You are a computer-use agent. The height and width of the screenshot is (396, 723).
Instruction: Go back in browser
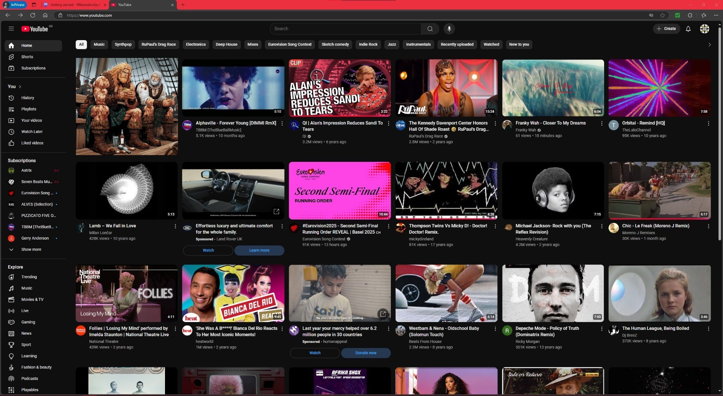8,15
